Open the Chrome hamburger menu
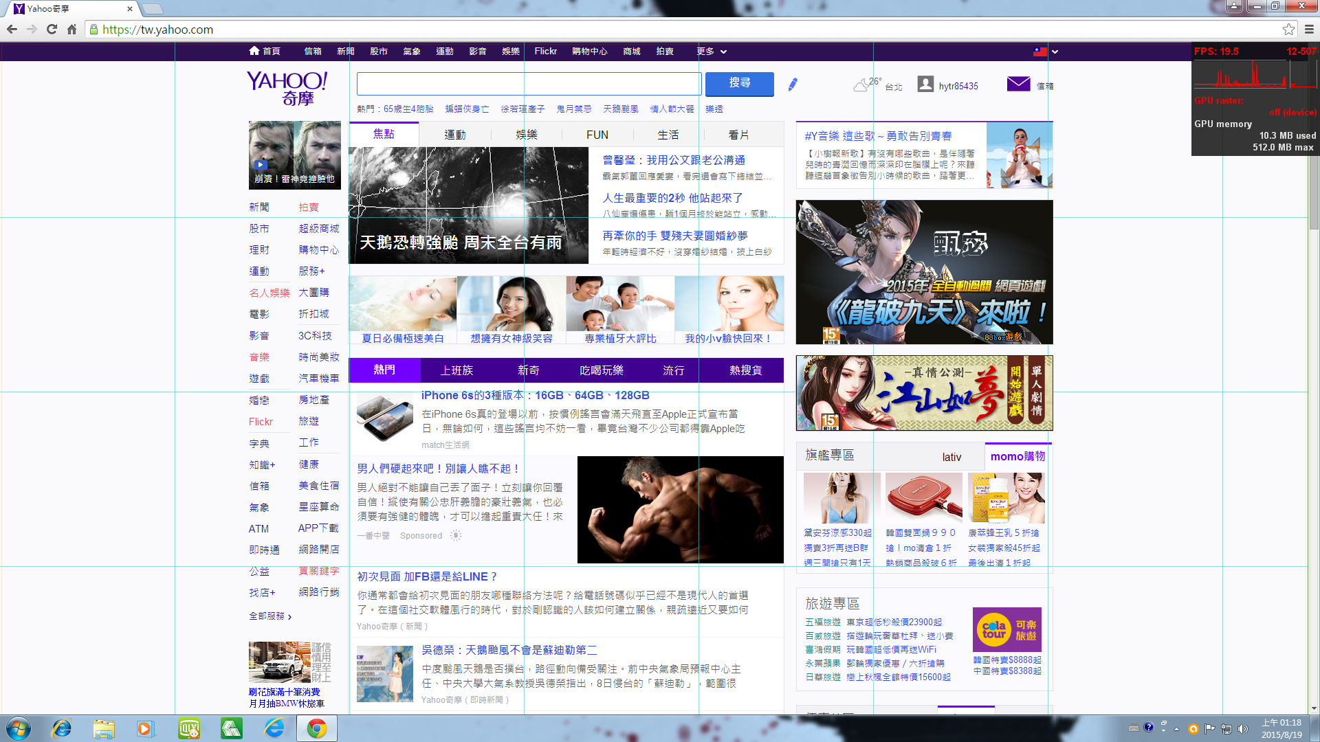Viewport: 1320px width, 742px height. coord(1309,30)
